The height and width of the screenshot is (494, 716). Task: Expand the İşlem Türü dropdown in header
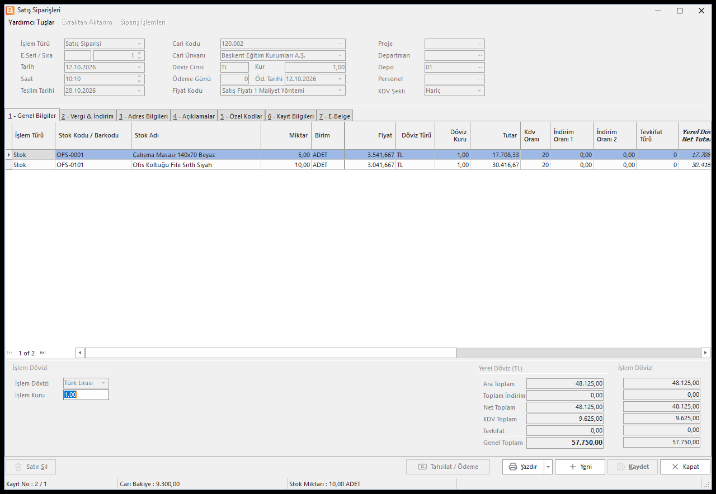(139, 44)
